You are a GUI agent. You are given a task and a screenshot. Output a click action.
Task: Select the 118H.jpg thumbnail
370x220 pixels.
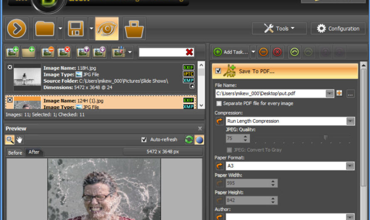coord(27,77)
